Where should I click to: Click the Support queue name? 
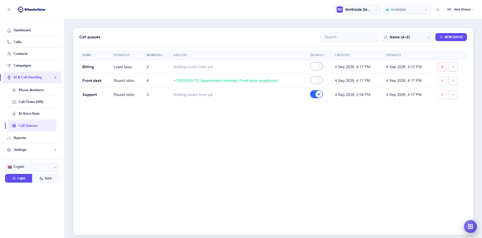coord(90,95)
